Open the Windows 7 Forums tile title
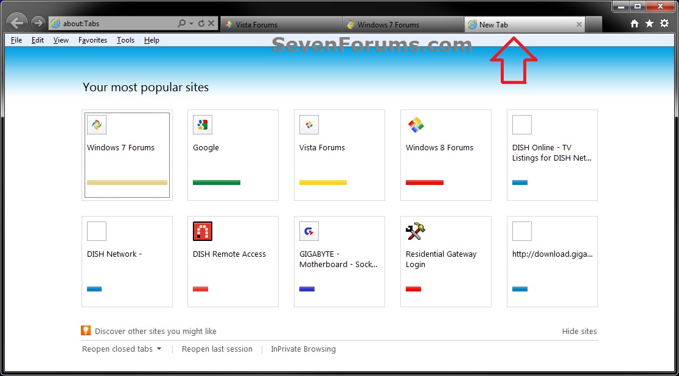 (x=121, y=148)
